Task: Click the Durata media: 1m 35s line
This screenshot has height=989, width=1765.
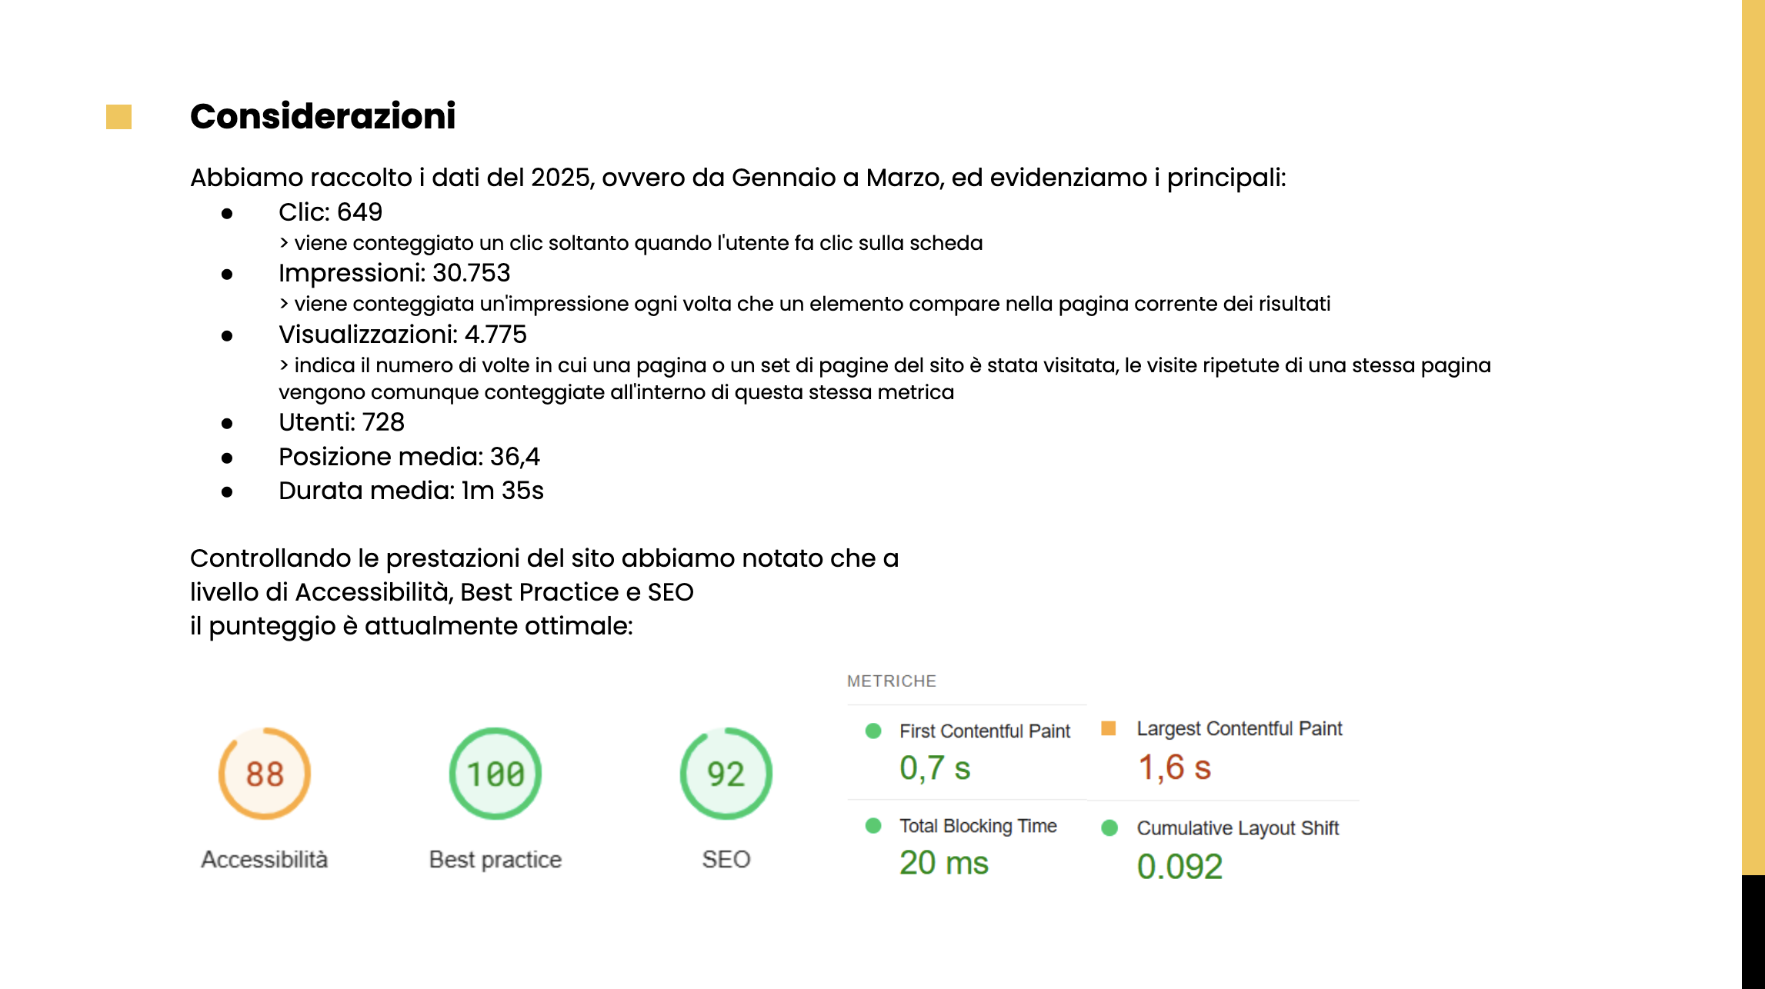Action: [411, 490]
